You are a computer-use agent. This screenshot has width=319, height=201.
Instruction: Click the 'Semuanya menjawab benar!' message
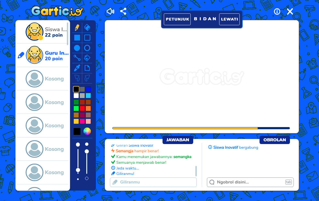click(141, 162)
